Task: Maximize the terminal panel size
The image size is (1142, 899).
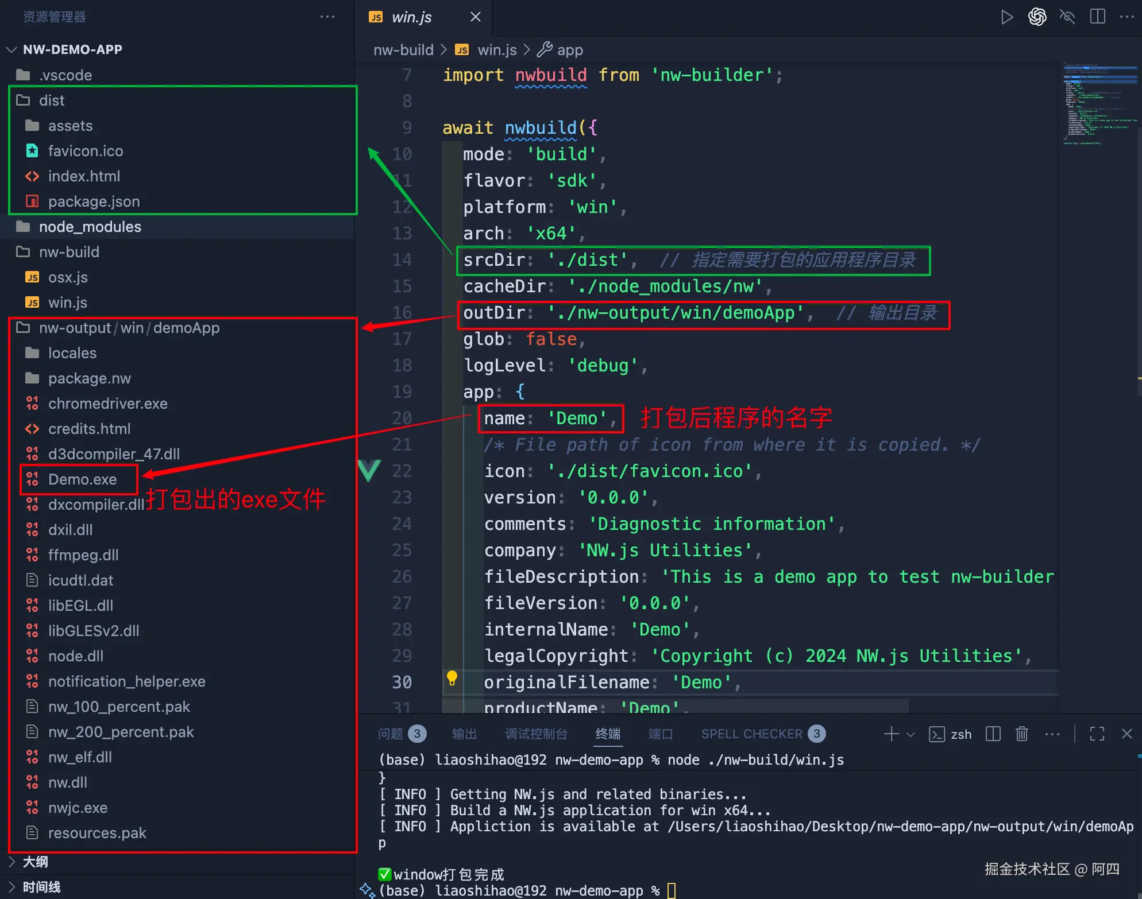Action: (1097, 734)
